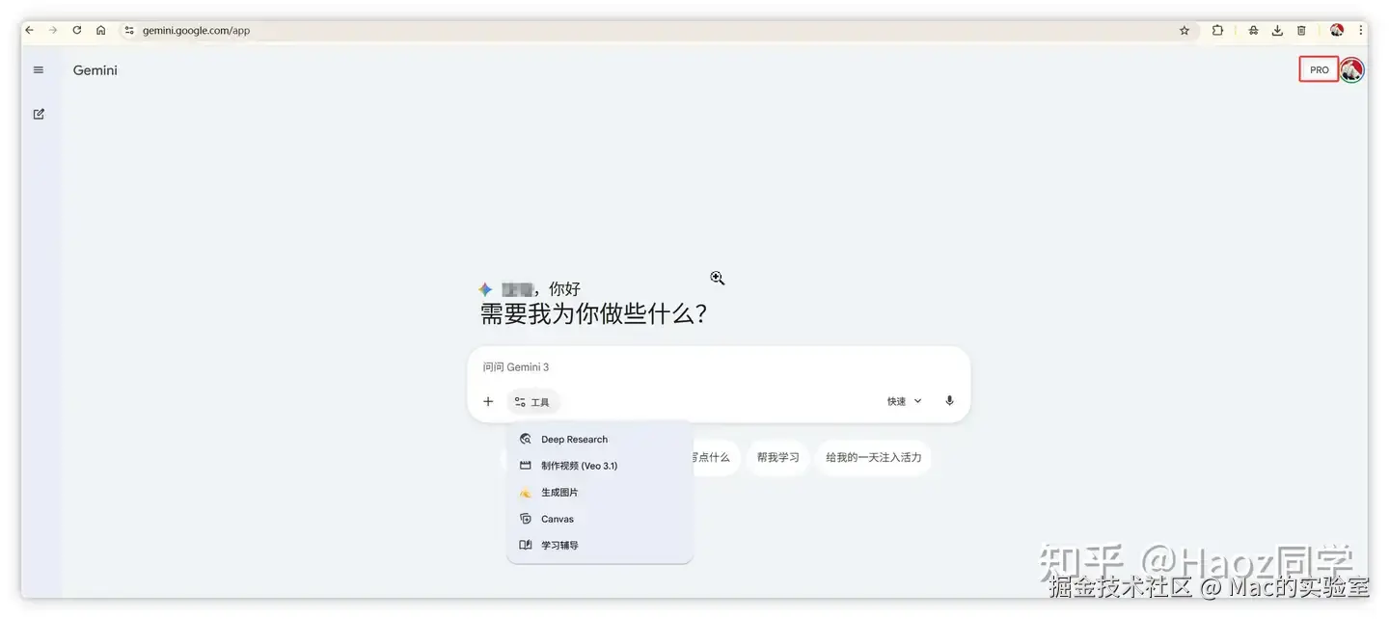Reload the Gemini page
The image size is (1389, 619).
point(77,30)
